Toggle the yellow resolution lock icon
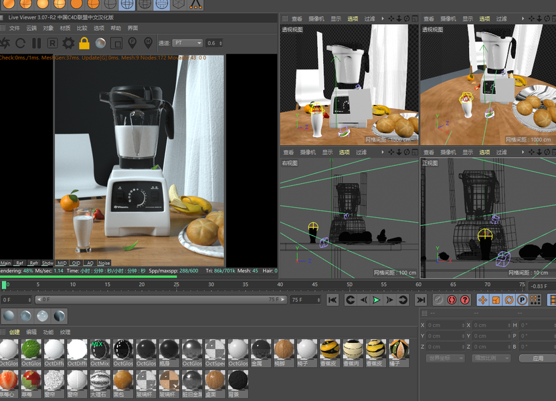This screenshot has height=401, width=556. (84, 43)
